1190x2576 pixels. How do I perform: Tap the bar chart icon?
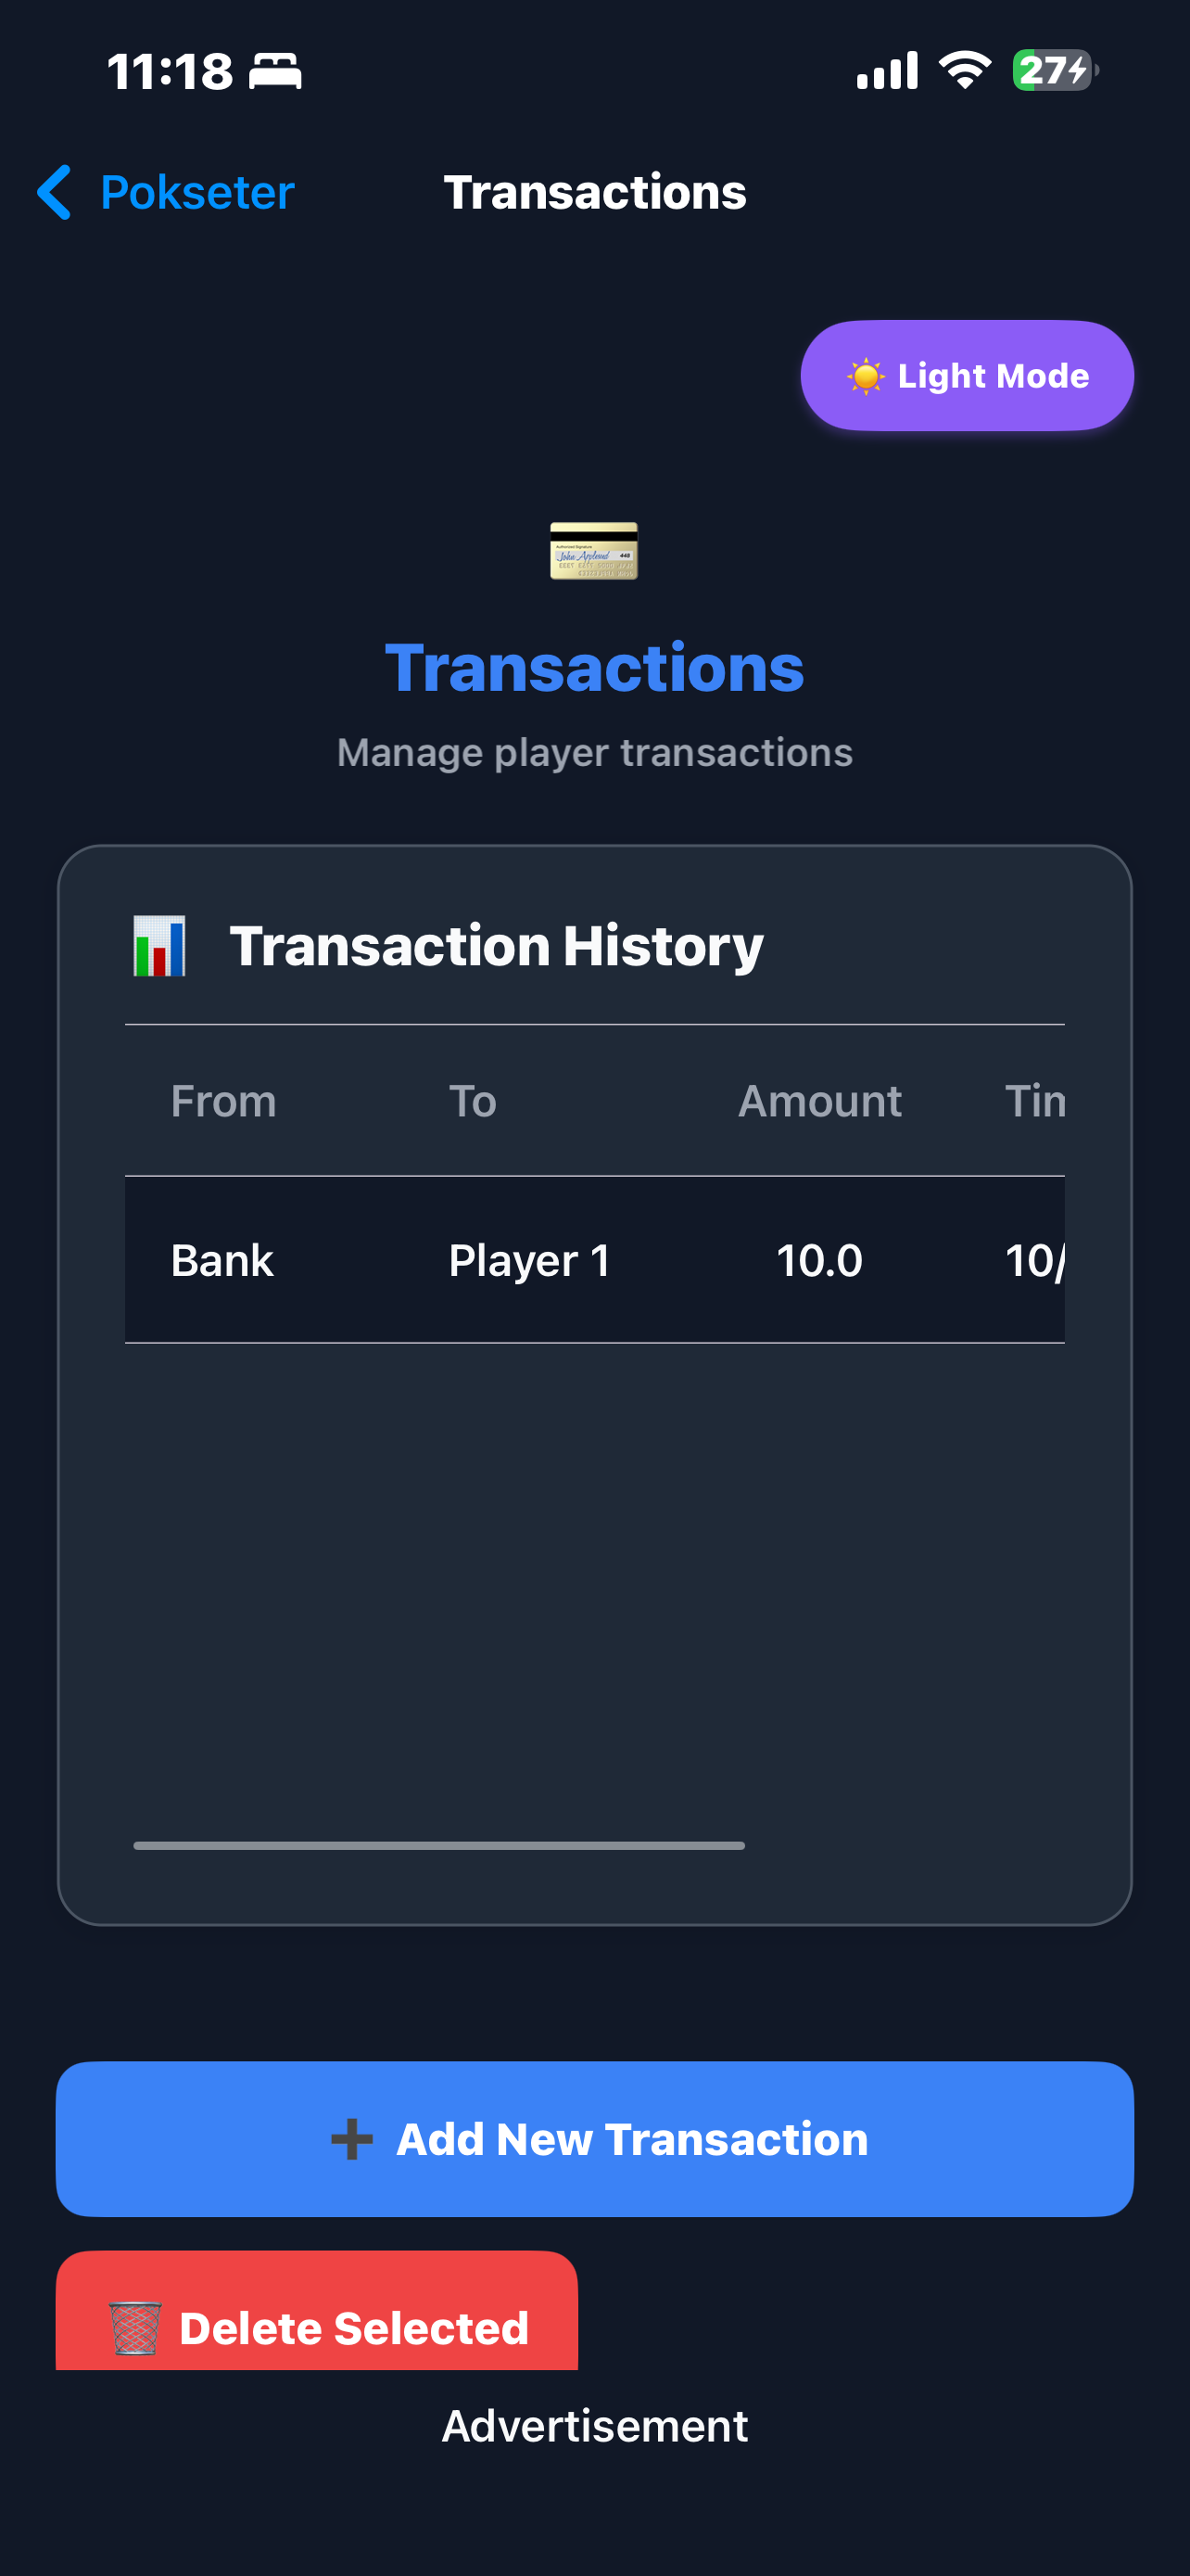(159, 946)
